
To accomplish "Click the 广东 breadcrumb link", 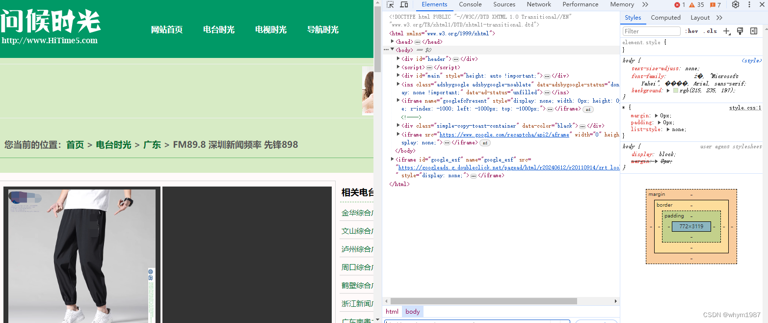I will coord(152,145).
